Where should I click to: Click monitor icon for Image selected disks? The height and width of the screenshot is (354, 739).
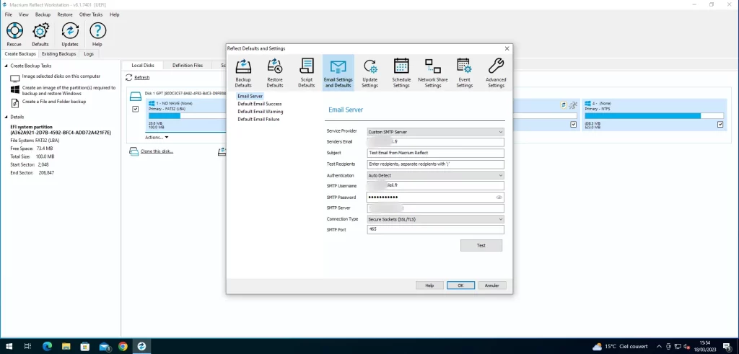[15, 78]
